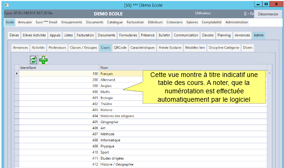Select the Bulletin sub-tab
This screenshot has height=168, width=284.
tap(164, 35)
